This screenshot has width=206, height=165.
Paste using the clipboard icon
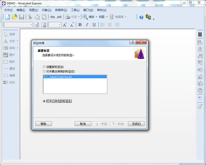(44, 17)
